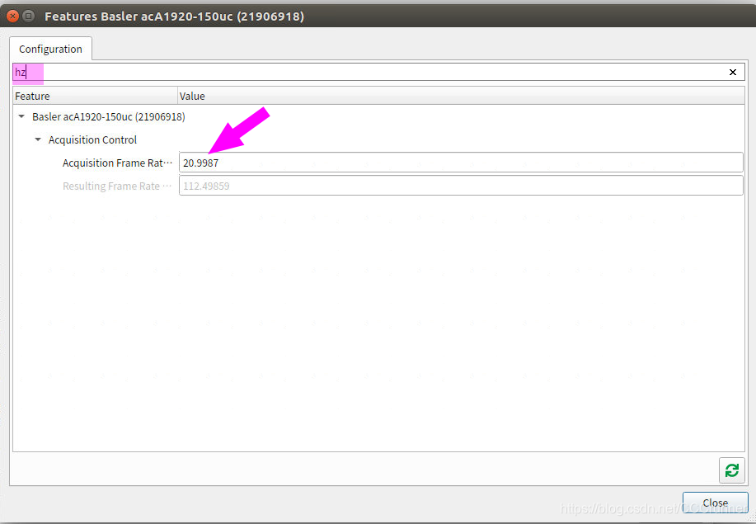The width and height of the screenshot is (756, 524).
Task: Click the Resulting Frame Rate value 112.49859
Action: (461, 186)
